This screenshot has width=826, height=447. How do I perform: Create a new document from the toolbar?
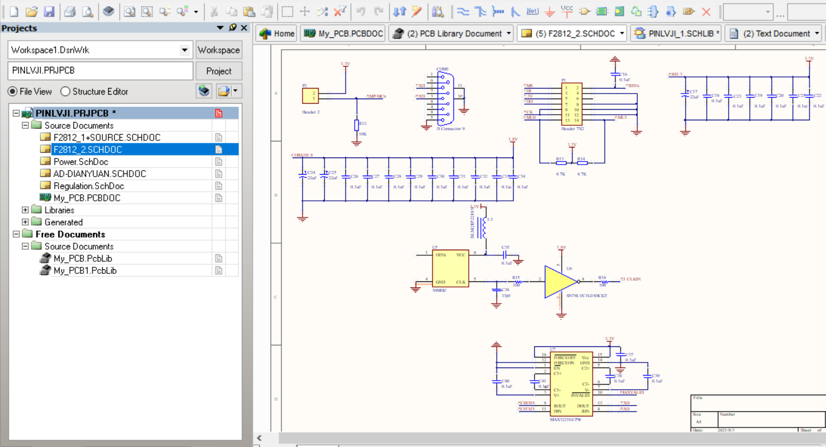(14, 11)
